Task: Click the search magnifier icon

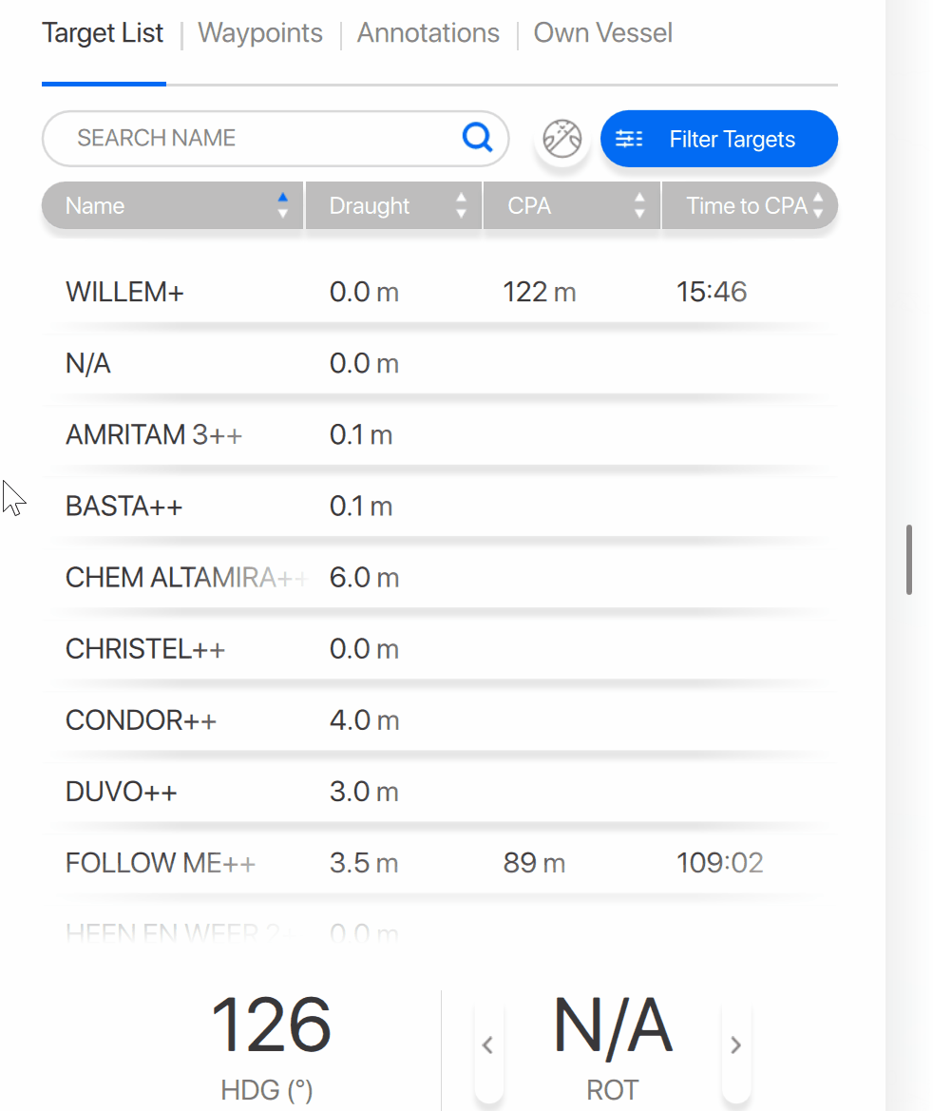Action: (x=477, y=139)
